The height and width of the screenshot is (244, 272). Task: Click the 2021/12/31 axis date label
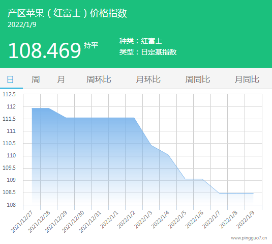pyautogui.click(x=90, y=222)
